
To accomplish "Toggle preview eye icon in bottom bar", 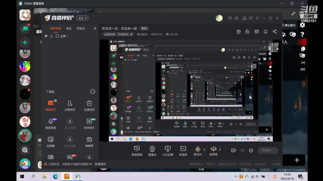I will (x=242, y=150).
